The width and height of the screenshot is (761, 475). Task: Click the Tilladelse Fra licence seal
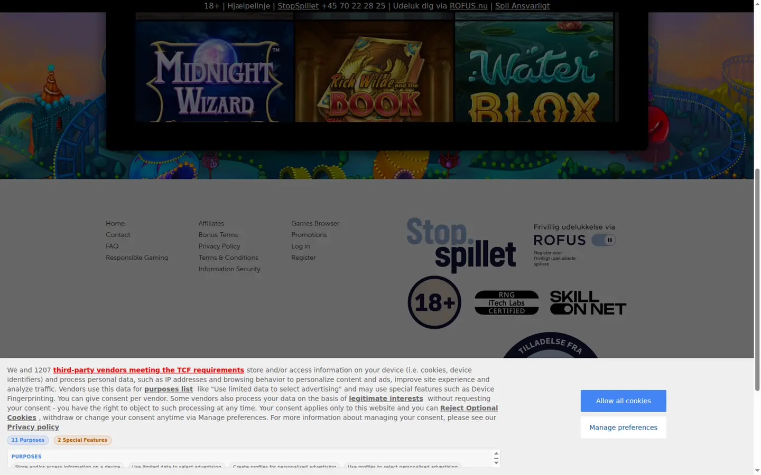click(550, 345)
